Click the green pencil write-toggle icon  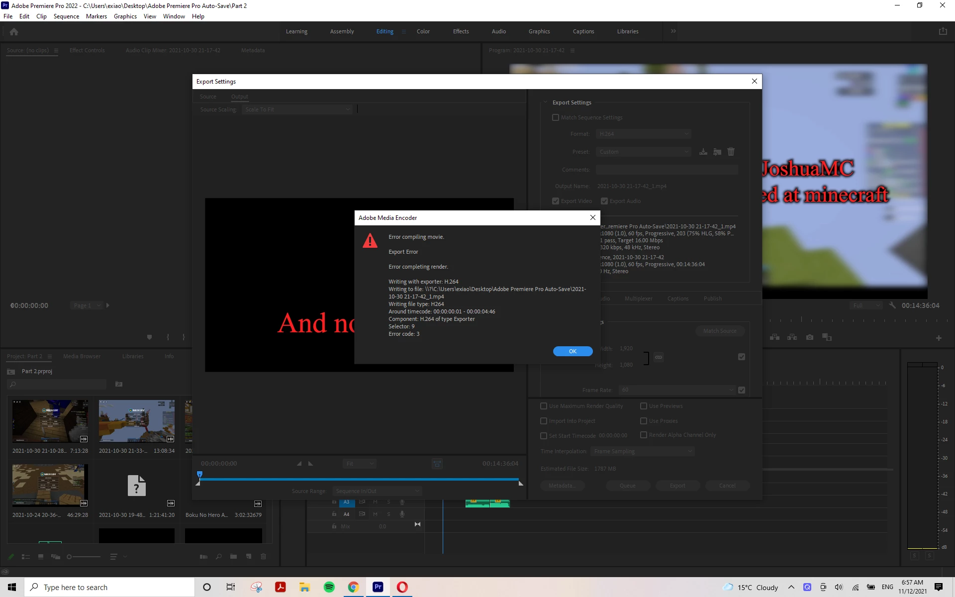coord(11,557)
